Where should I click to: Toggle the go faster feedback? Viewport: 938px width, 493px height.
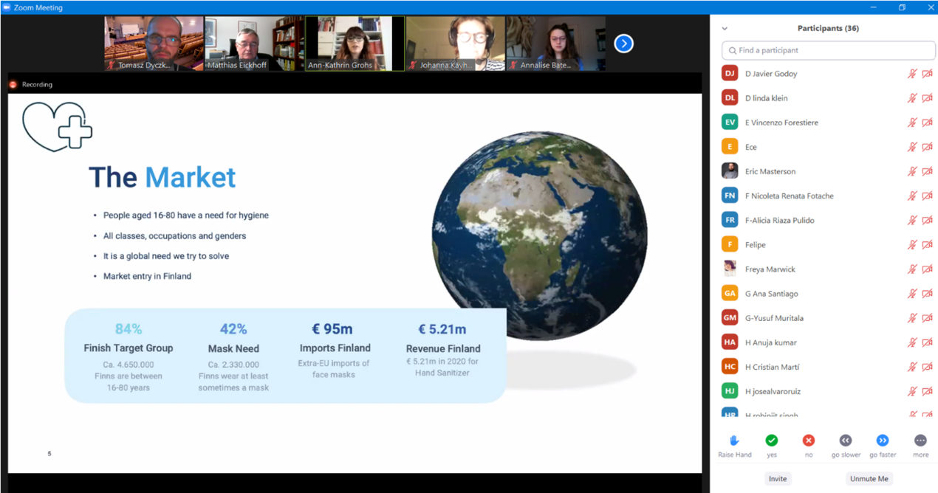click(883, 445)
